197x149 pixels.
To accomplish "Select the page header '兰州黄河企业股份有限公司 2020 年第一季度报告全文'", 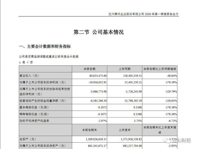I will tap(143, 14).
